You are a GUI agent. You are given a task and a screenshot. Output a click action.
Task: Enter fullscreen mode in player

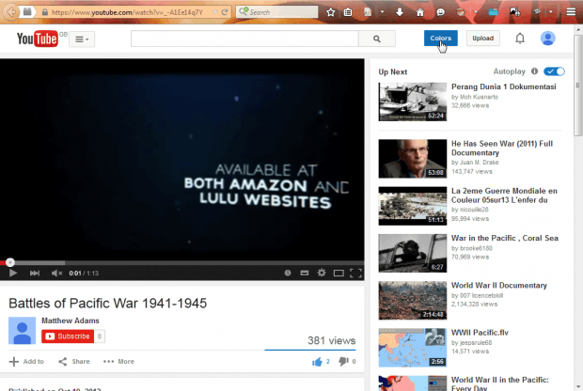click(x=355, y=273)
